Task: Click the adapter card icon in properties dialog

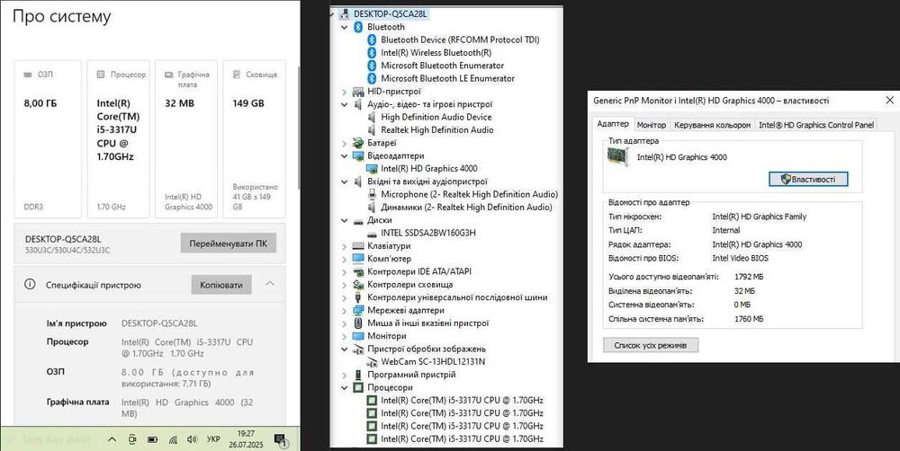Action: 619,157
